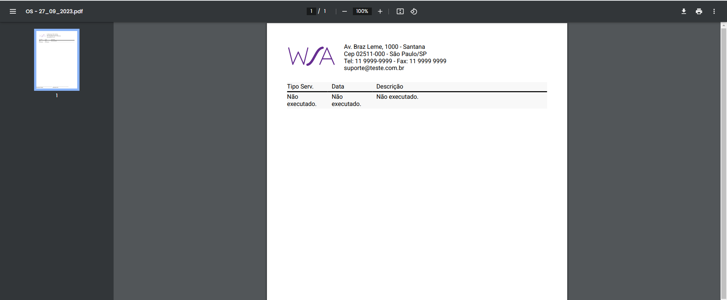The width and height of the screenshot is (727, 300).
Task: Select the page 1 thumbnail
Action: click(x=57, y=60)
